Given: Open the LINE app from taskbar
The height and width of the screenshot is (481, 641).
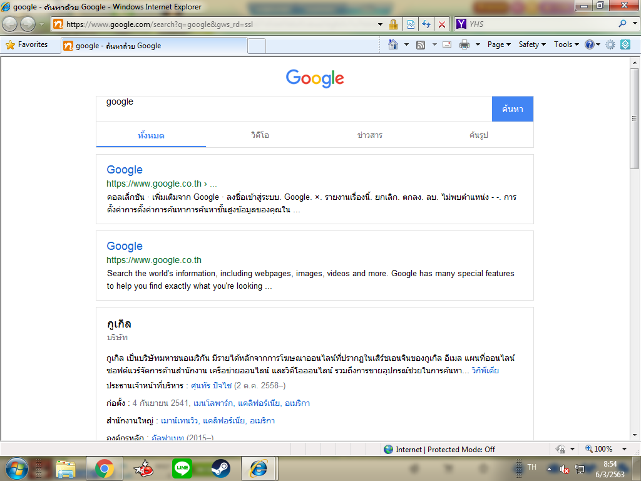Looking at the screenshot, I should (182, 468).
